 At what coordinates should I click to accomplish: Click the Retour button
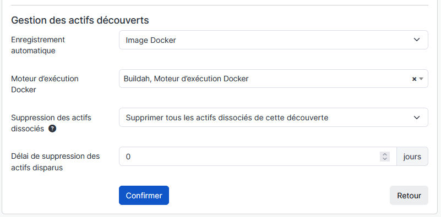coord(409,196)
